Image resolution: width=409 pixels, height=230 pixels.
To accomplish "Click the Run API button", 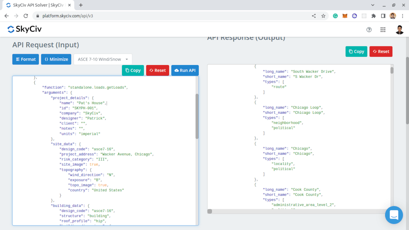I will [185, 70].
